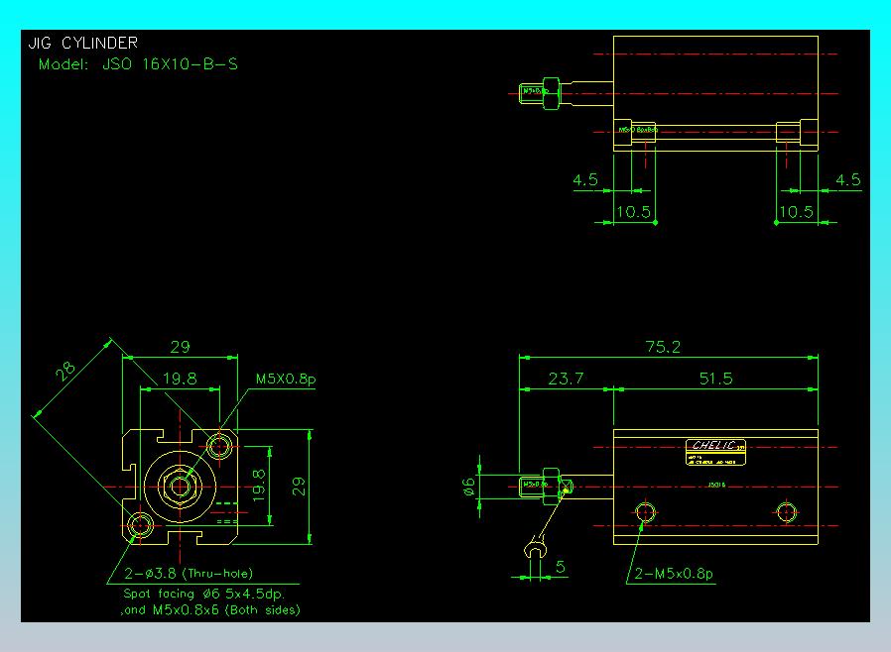Click the right 4.5 dimension in top view

pos(848,180)
